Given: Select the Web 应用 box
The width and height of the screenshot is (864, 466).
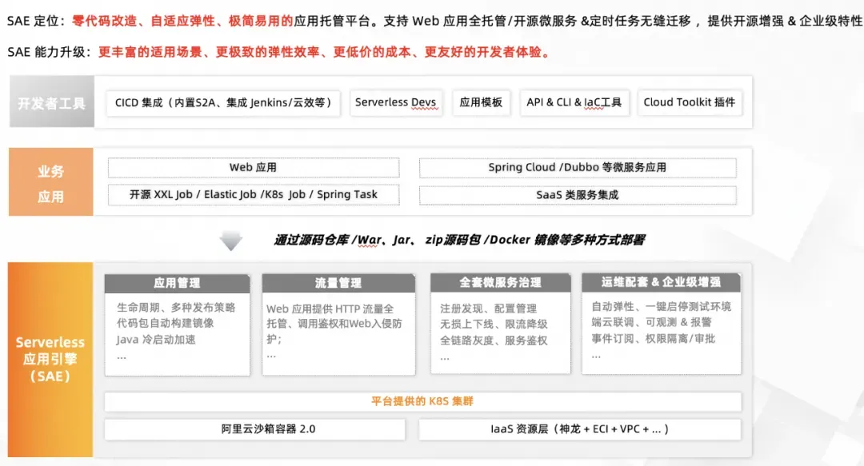Looking at the screenshot, I should pos(254,167).
